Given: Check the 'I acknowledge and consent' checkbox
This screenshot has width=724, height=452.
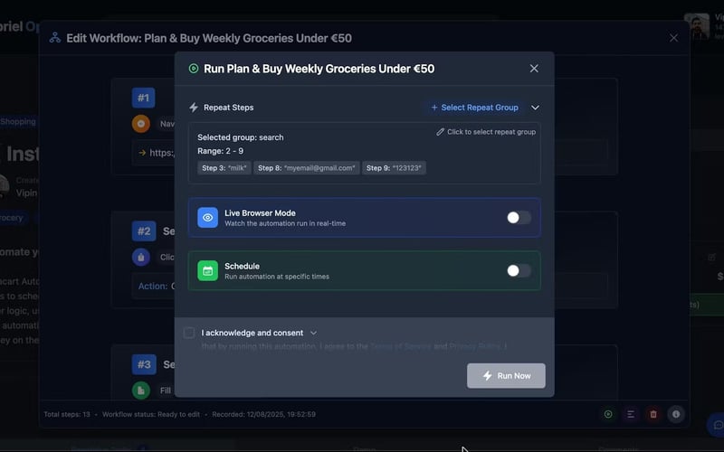Looking at the screenshot, I should point(189,333).
